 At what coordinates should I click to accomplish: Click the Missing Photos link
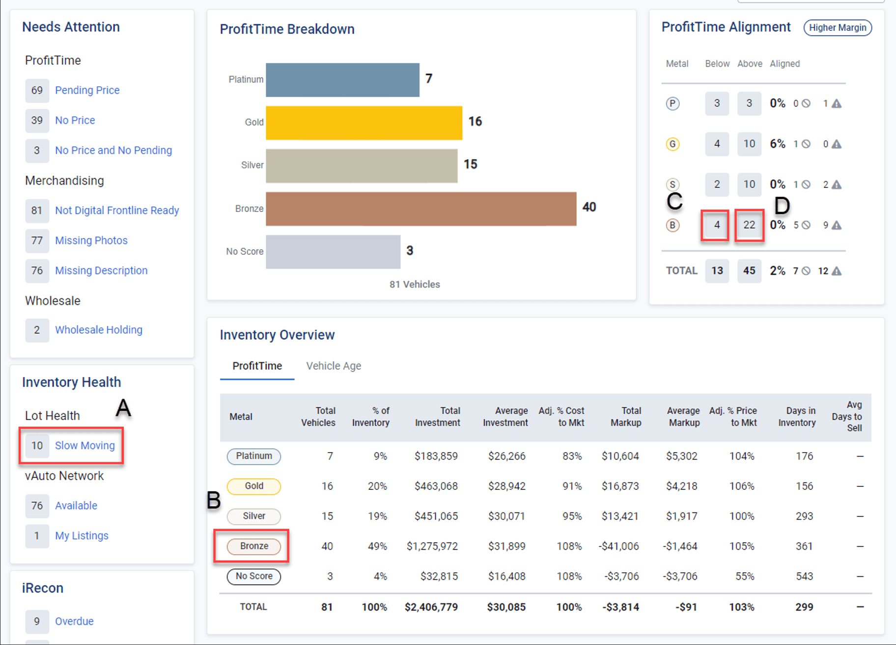pos(91,241)
